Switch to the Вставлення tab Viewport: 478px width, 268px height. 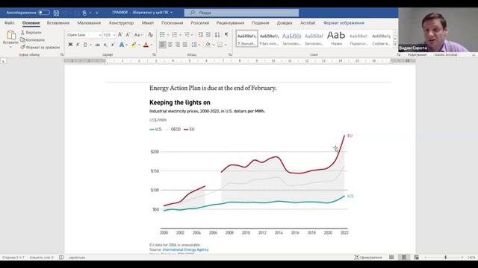[58, 23]
